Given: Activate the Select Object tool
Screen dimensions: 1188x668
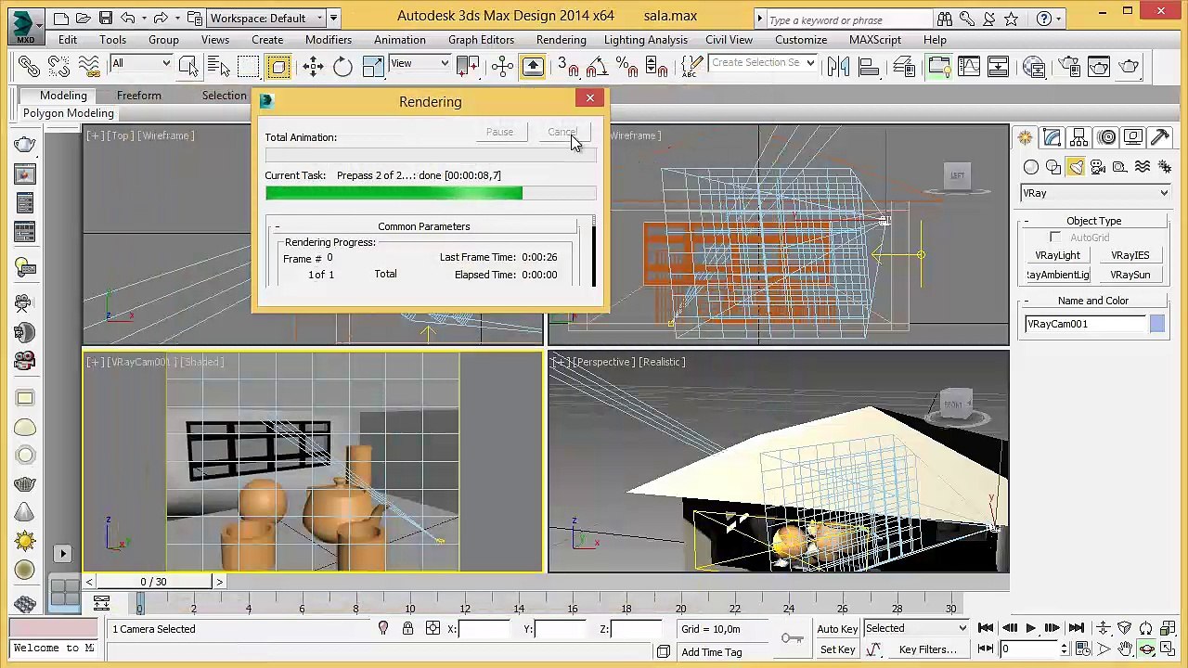Looking at the screenshot, I should coord(188,66).
